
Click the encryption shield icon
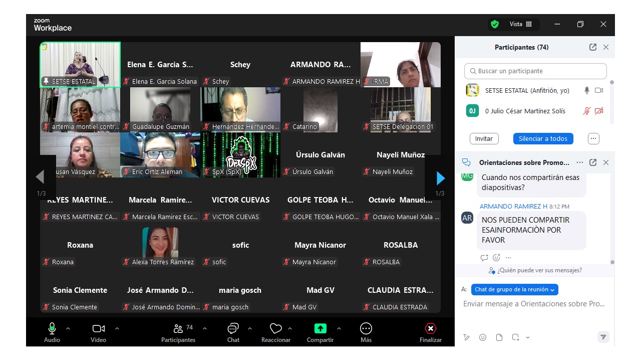[495, 24]
